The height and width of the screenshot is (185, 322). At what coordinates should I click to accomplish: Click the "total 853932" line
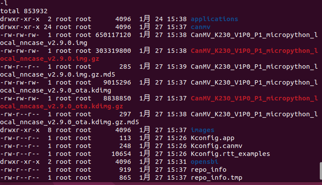tap(24, 11)
